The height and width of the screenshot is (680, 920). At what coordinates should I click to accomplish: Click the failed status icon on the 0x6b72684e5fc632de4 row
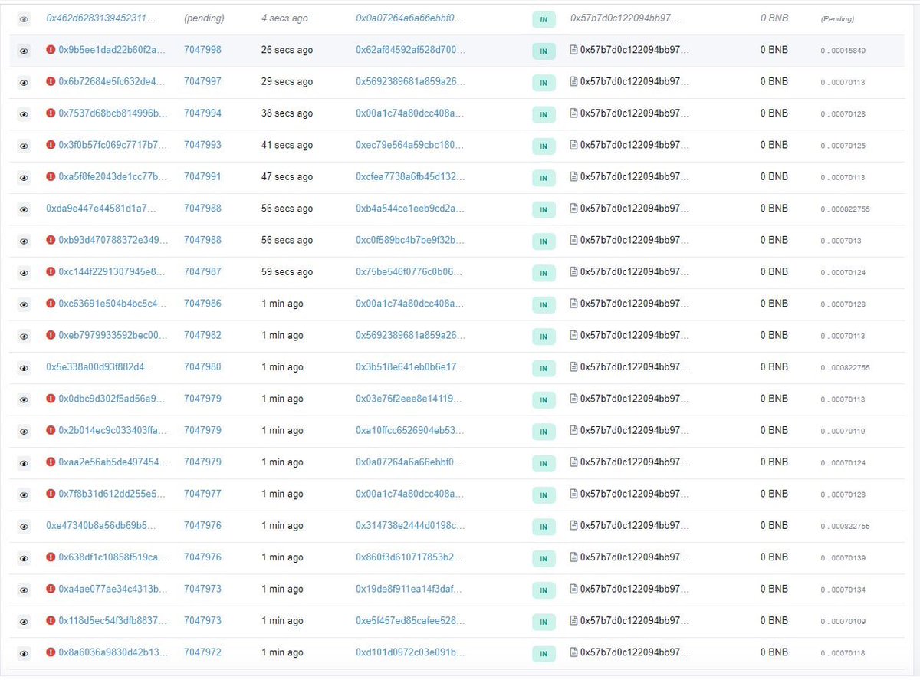point(50,82)
